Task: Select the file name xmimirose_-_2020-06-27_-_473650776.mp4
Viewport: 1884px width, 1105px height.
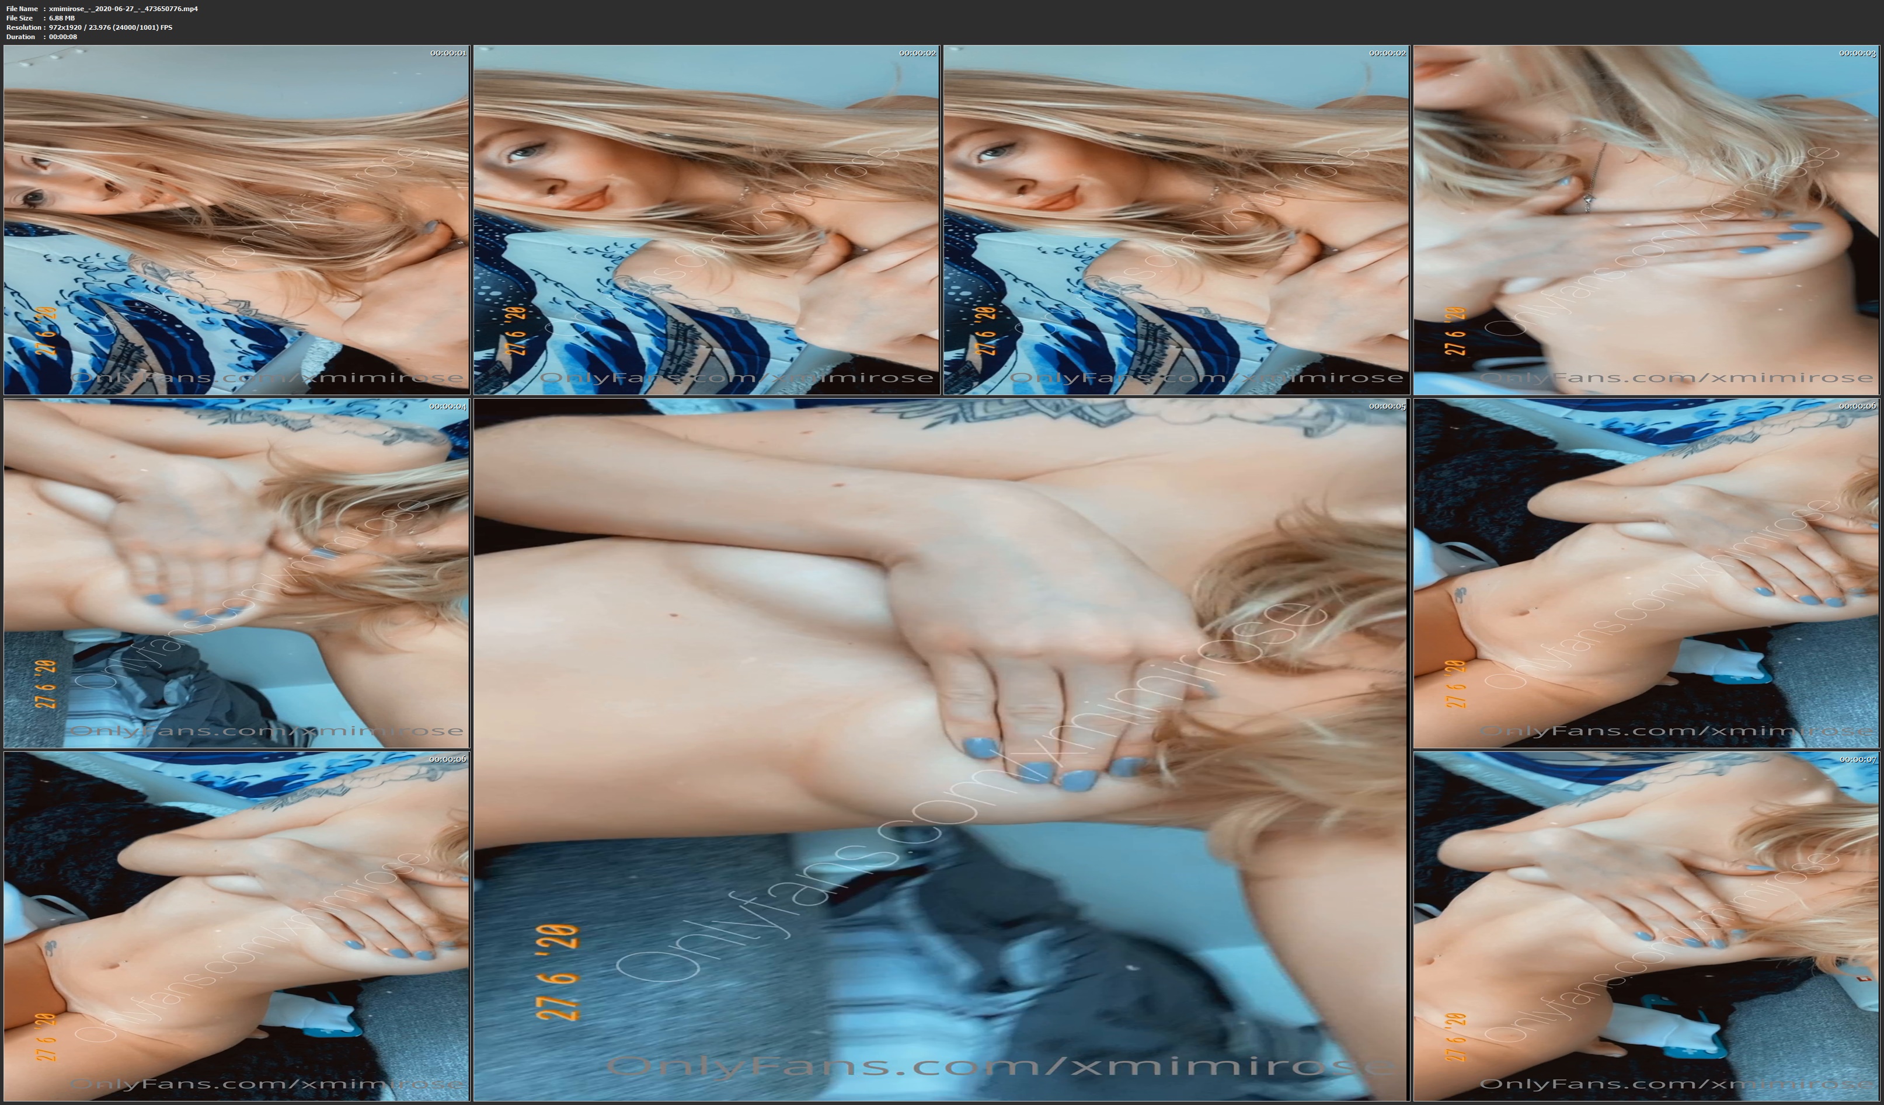Action: (123, 9)
